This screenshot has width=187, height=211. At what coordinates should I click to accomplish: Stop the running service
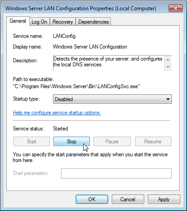(x=72, y=142)
